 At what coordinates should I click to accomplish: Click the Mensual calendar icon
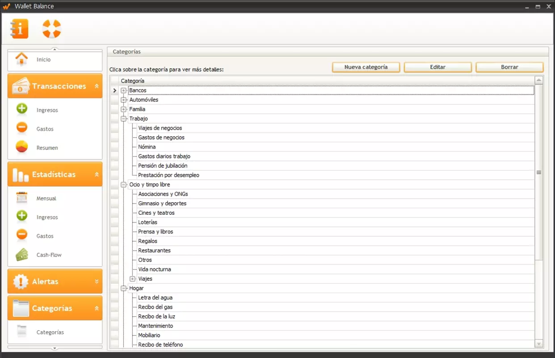pyautogui.click(x=22, y=197)
